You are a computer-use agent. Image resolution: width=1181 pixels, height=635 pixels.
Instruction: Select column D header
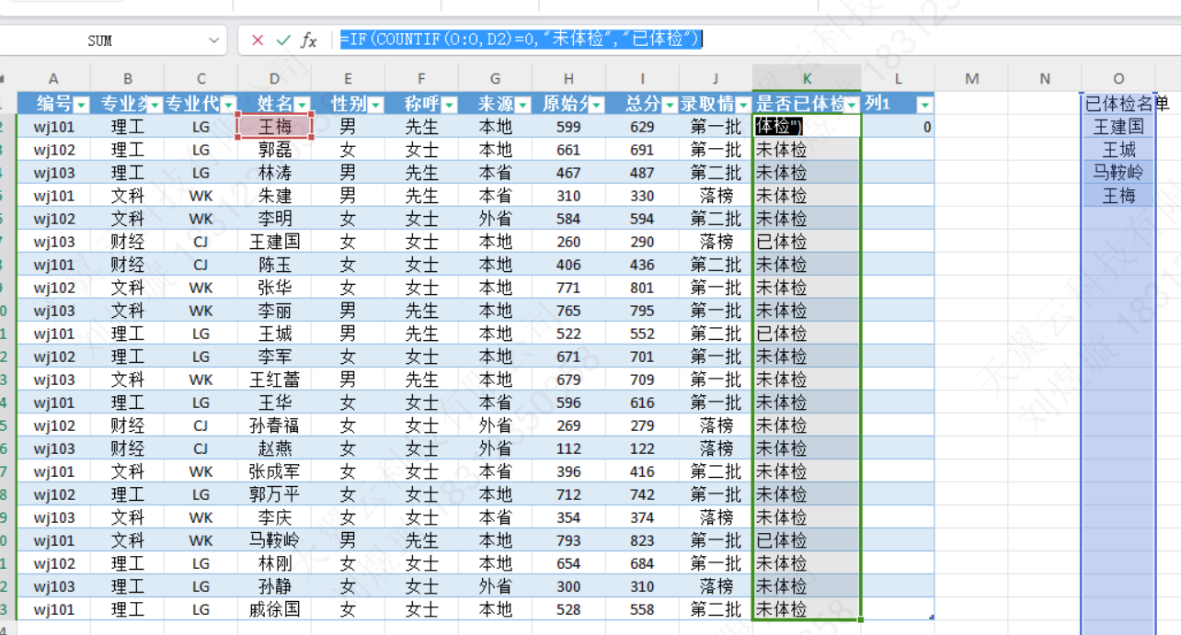pos(274,79)
